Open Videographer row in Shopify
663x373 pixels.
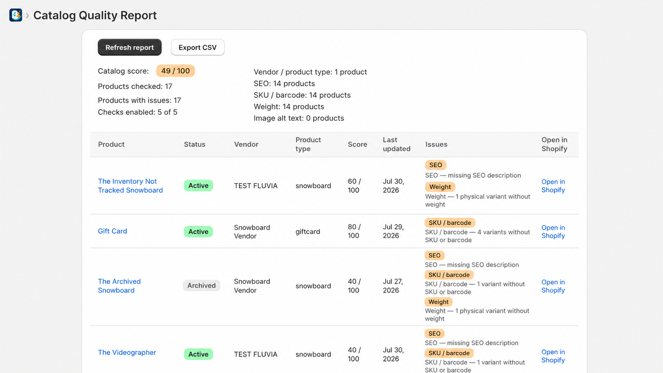(x=553, y=356)
